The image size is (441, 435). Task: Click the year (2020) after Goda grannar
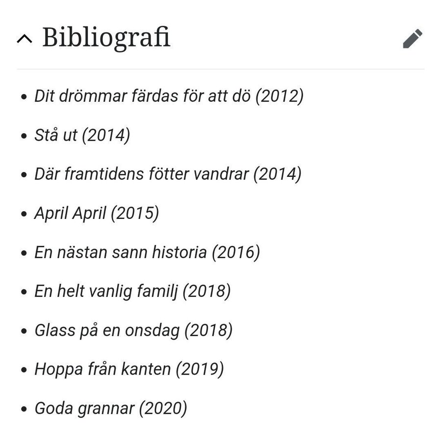coord(163,409)
